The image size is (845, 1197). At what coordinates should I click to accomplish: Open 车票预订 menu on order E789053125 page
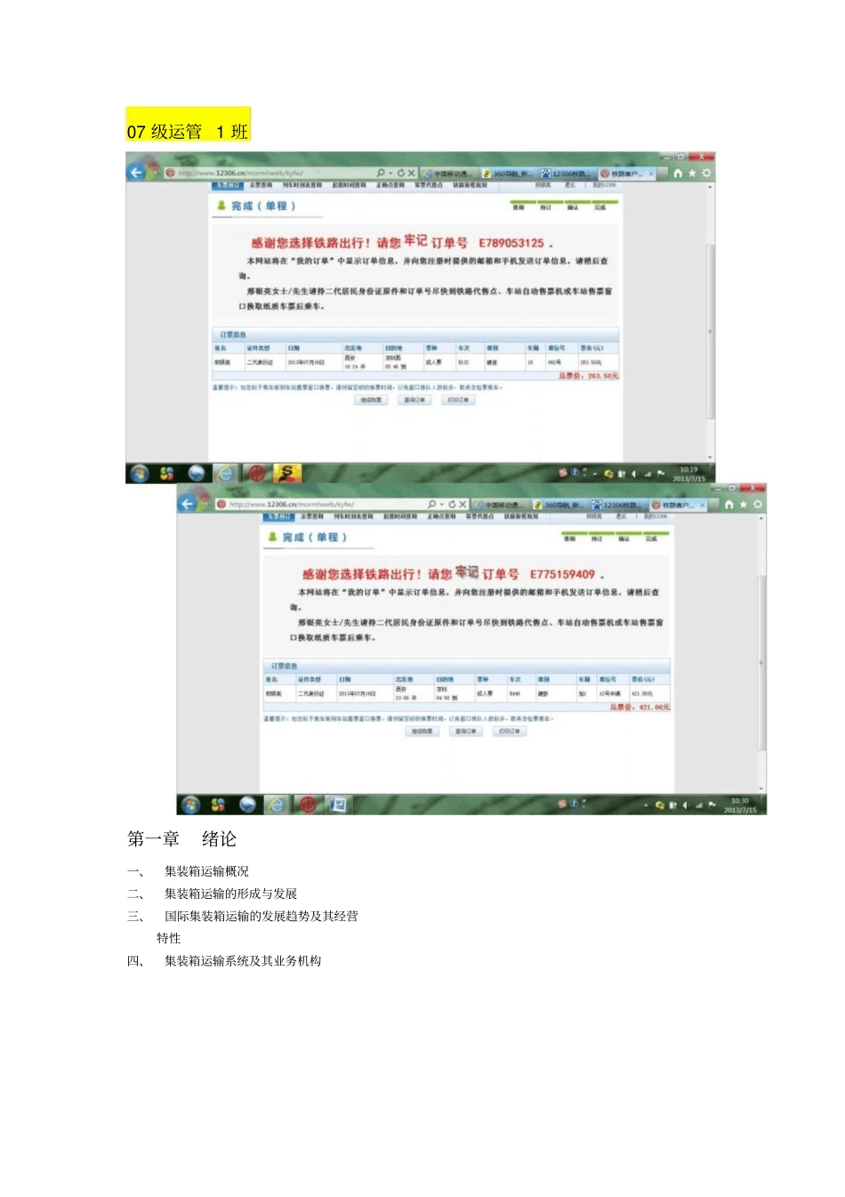(x=227, y=185)
